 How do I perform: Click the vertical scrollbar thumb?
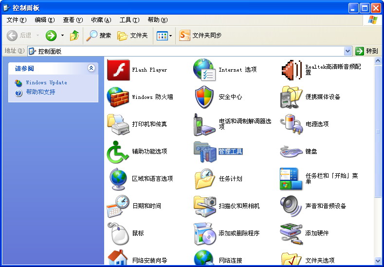click(x=378, y=131)
